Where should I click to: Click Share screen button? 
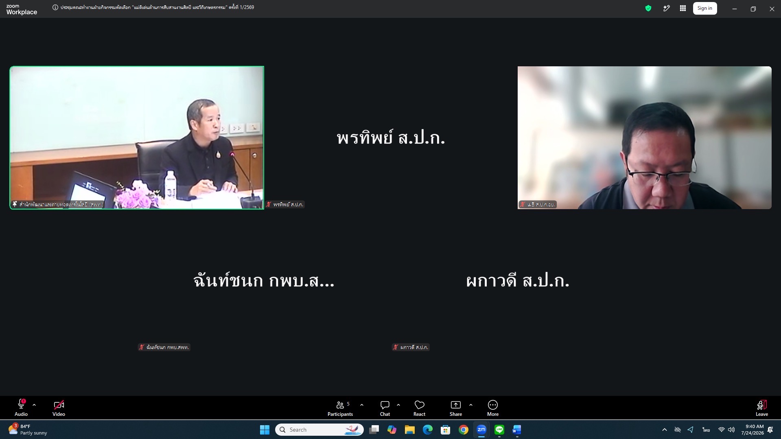[x=456, y=408]
